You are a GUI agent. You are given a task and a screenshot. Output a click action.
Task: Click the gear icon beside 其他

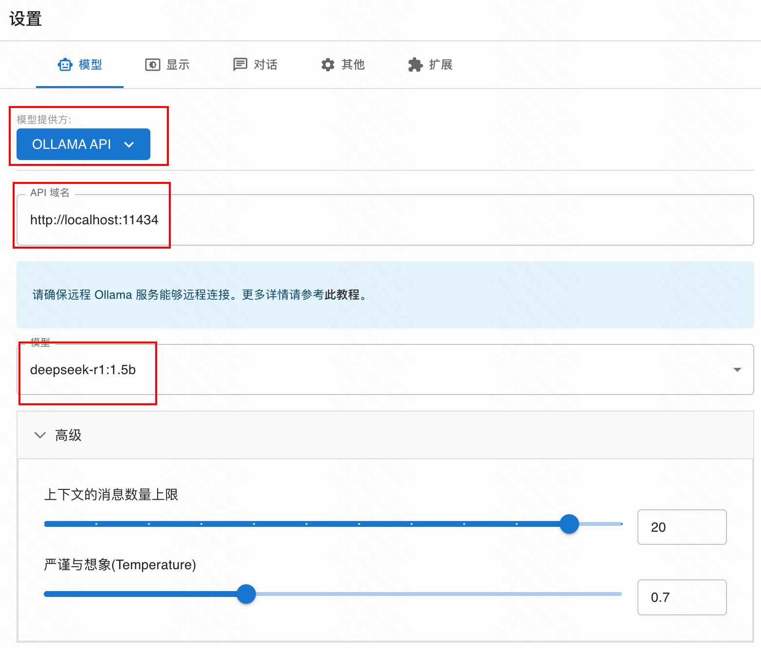coord(328,65)
